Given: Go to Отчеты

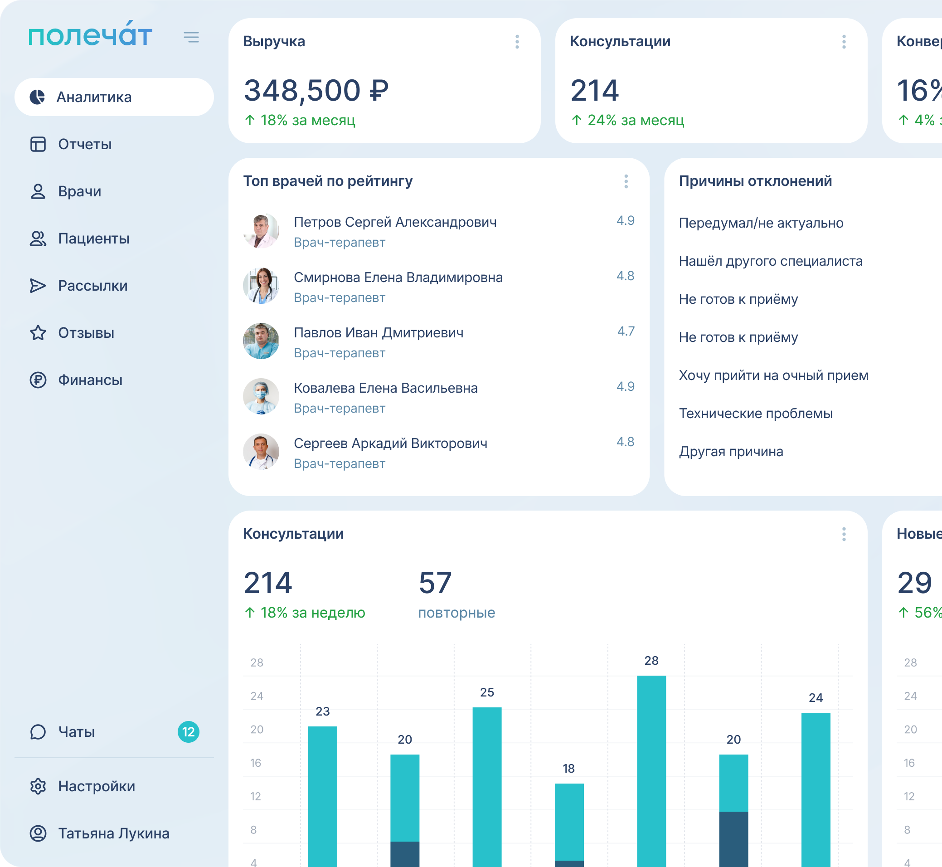Looking at the screenshot, I should 114,144.
